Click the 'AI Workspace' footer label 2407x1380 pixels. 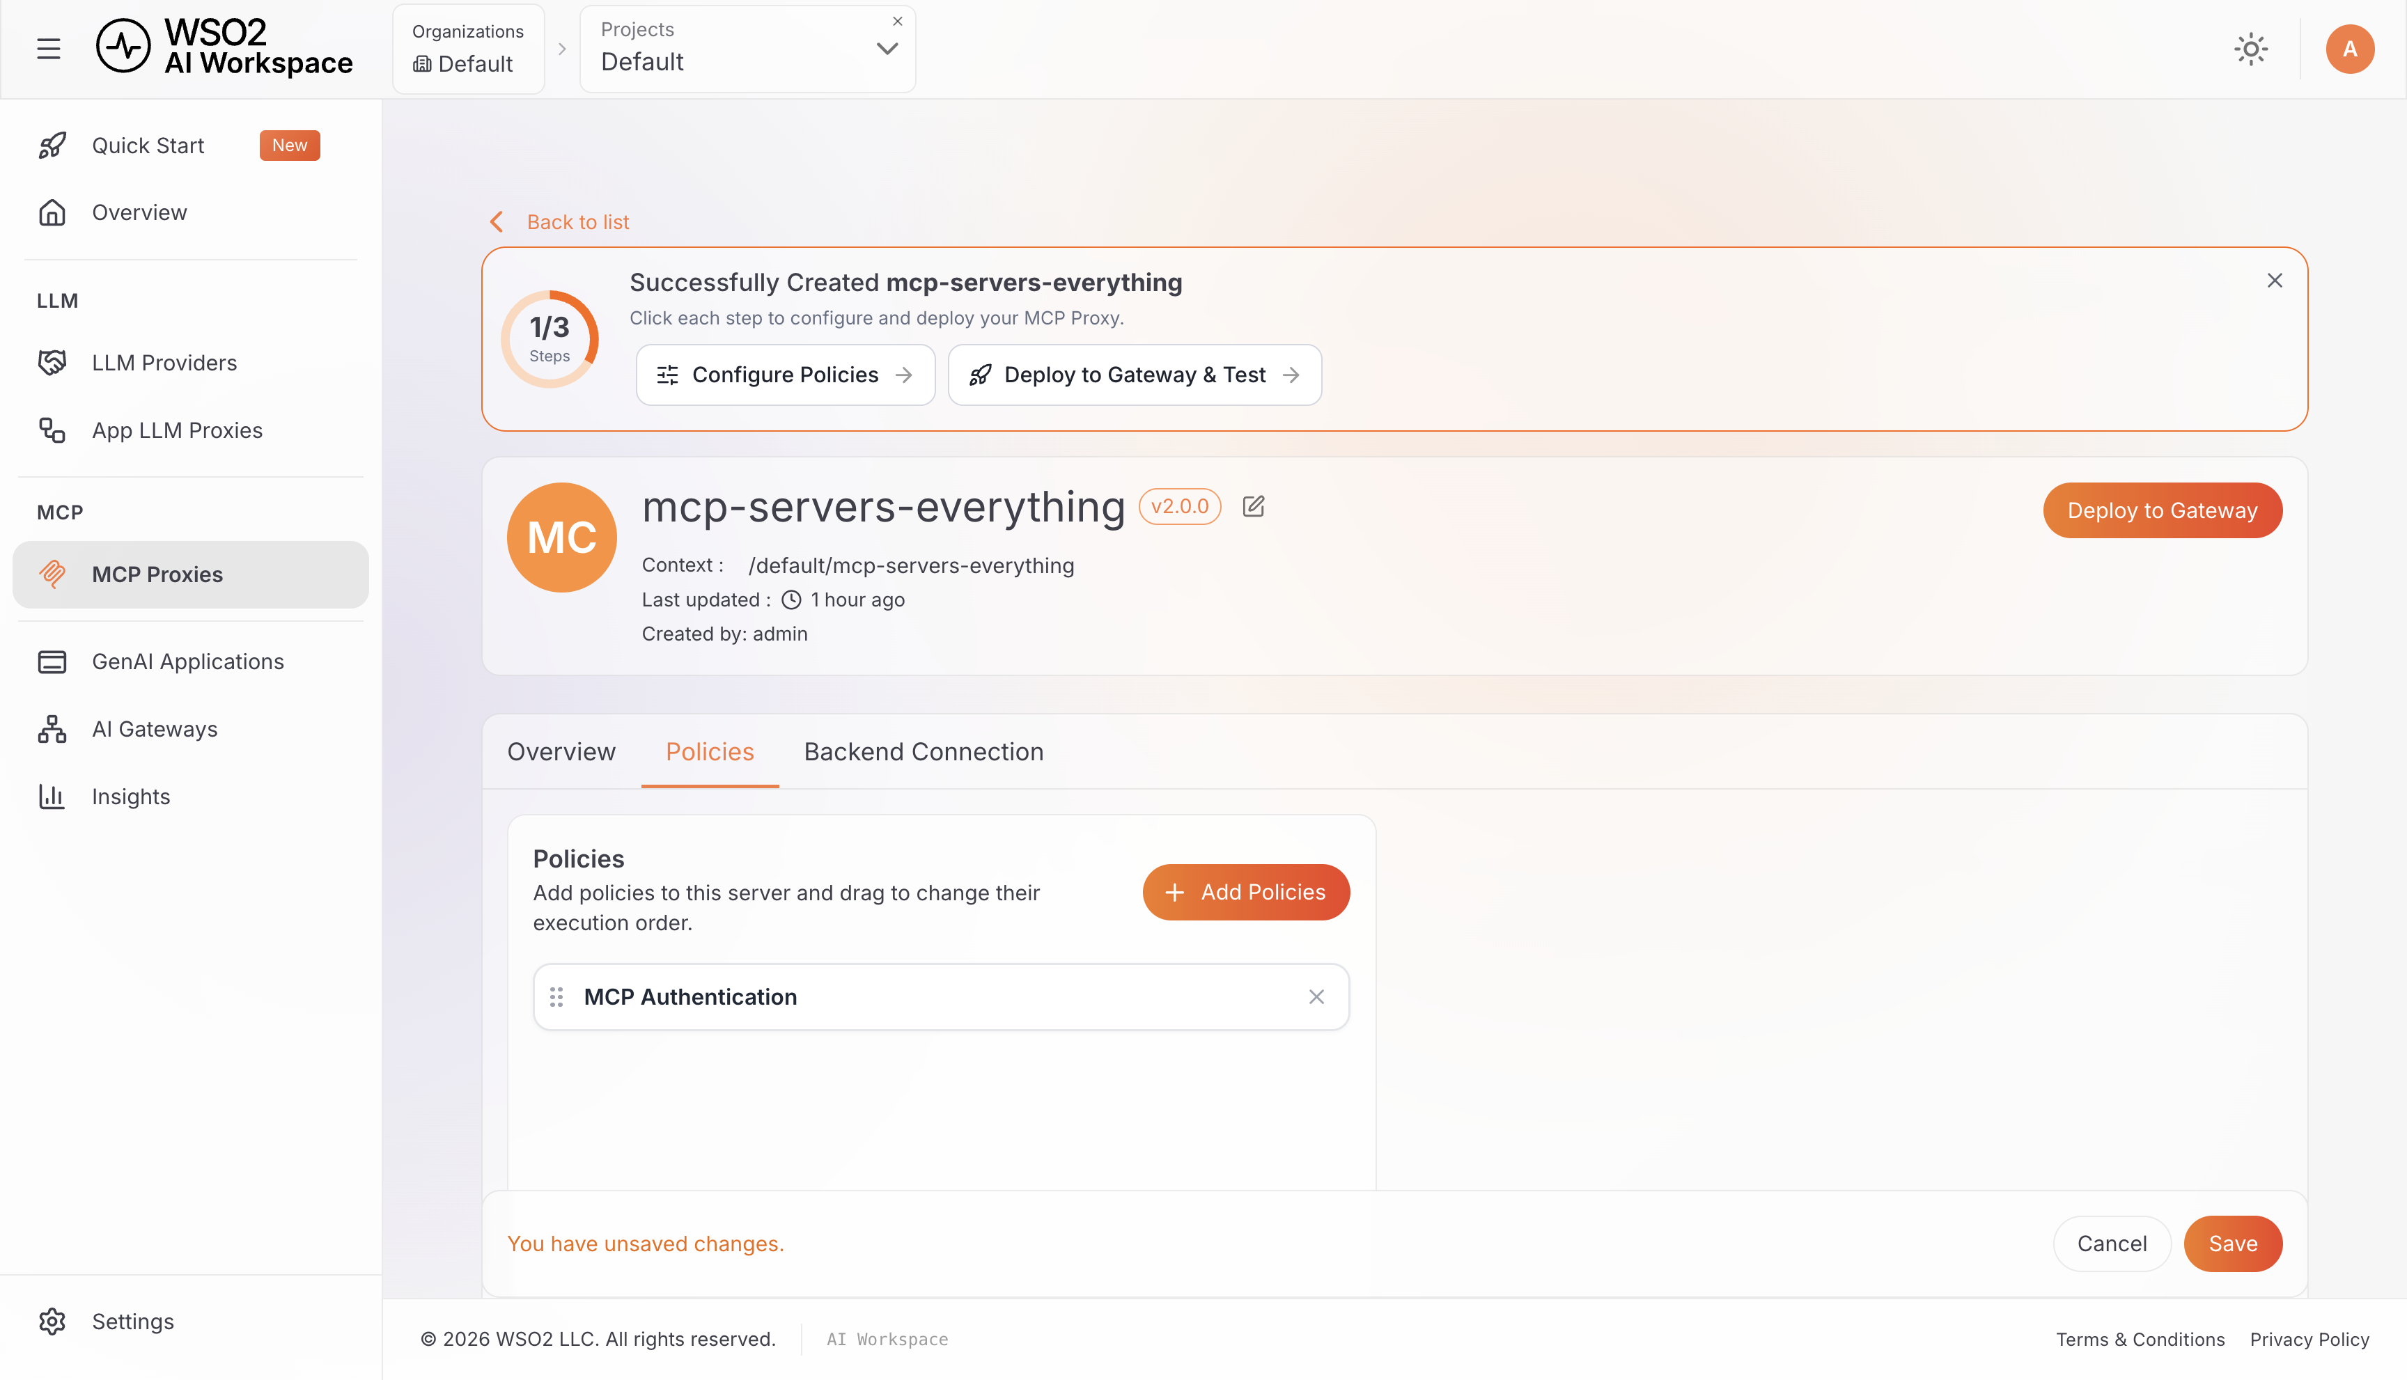(x=887, y=1339)
